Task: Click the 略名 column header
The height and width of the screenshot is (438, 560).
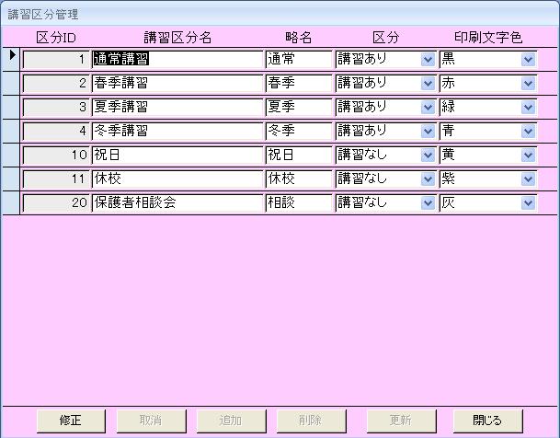Action: point(298,37)
